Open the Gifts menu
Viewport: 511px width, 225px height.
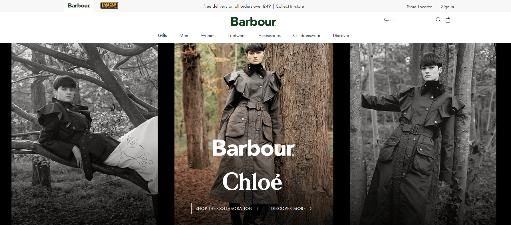tap(162, 36)
